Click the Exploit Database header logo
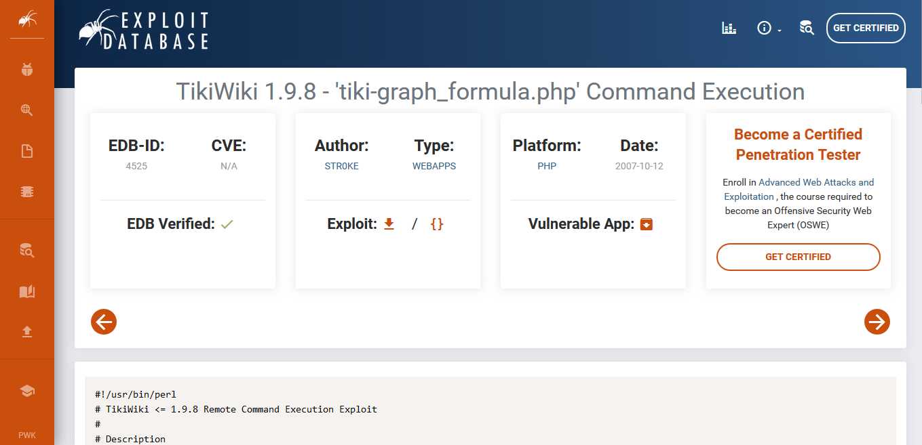The height and width of the screenshot is (445, 922). 144,30
